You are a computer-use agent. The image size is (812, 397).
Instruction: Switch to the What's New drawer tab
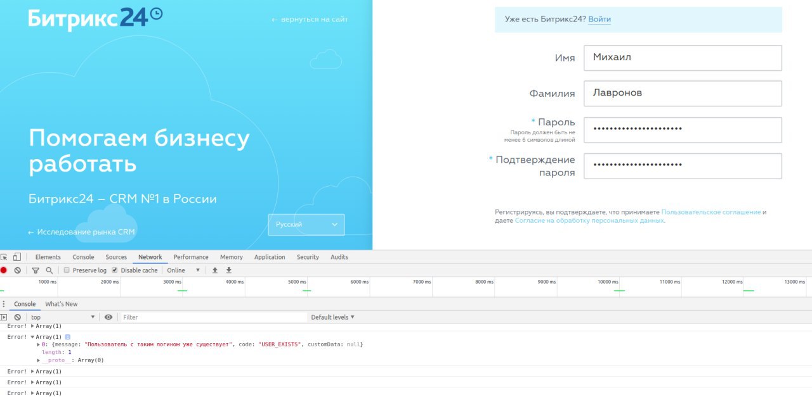click(62, 304)
